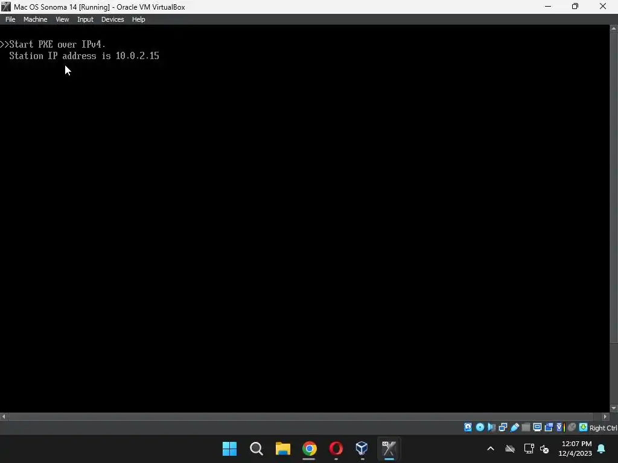Click the green arrow host key icon
The width and height of the screenshot is (618, 463).
tap(584, 427)
